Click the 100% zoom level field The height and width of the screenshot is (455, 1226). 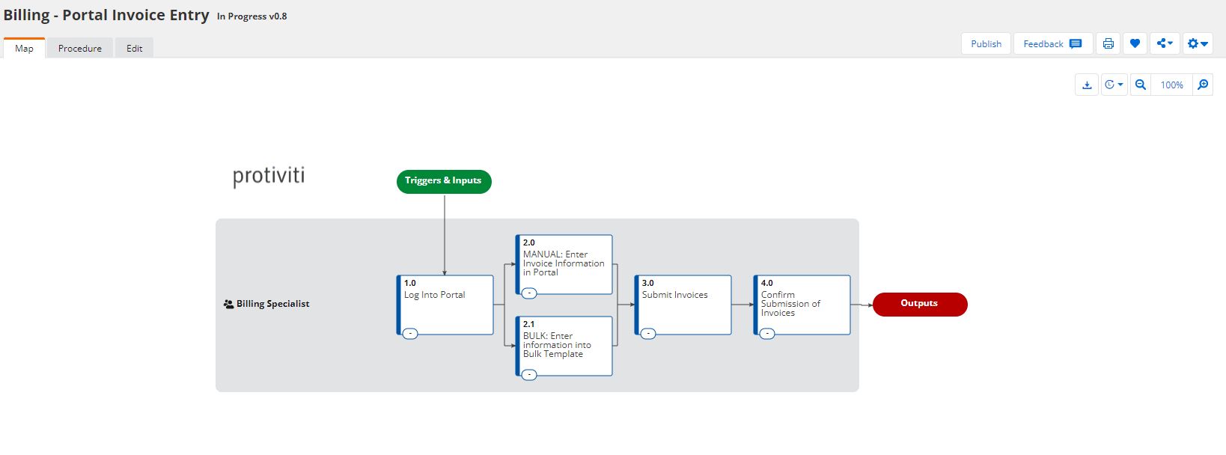click(x=1172, y=85)
